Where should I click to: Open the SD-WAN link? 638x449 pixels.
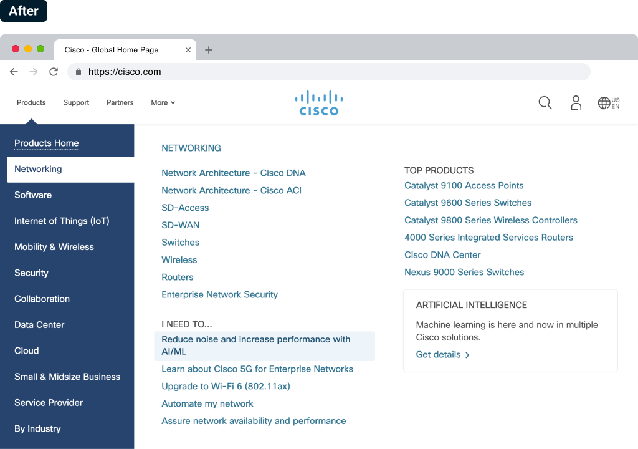tap(181, 225)
